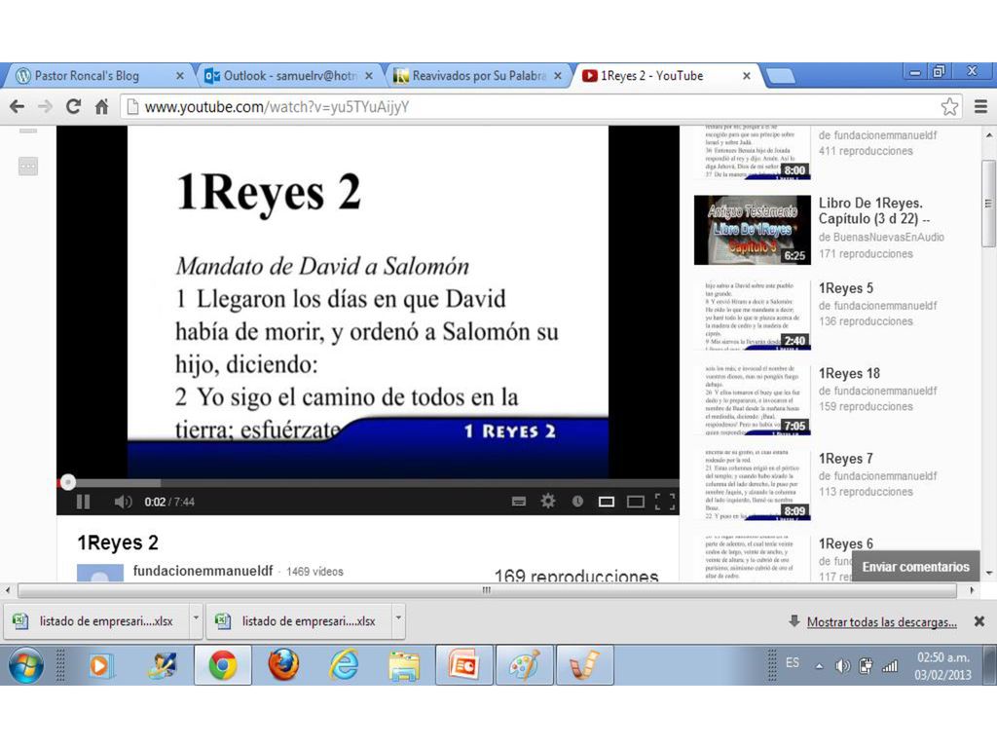Open the 1Reyes 7 suggested video
The width and height of the screenshot is (997, 748).
point(846,459)
